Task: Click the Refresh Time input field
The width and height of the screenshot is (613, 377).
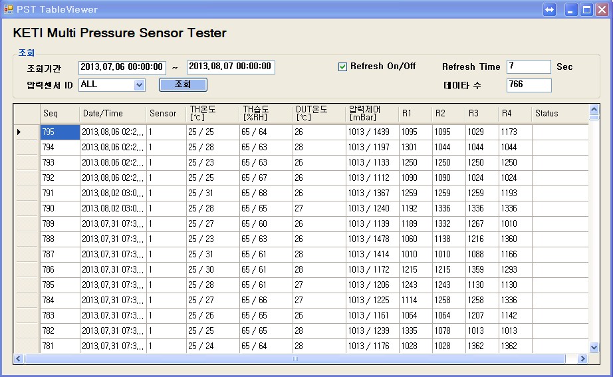Action: (529, 66)
